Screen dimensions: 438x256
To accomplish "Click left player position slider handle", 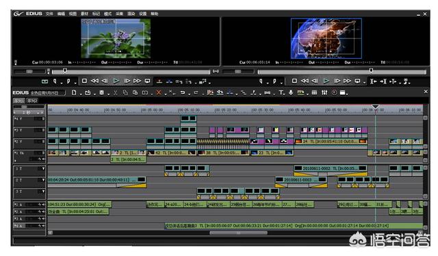I will [65, 71].
